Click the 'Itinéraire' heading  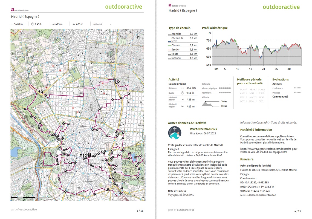click(247, 159)
